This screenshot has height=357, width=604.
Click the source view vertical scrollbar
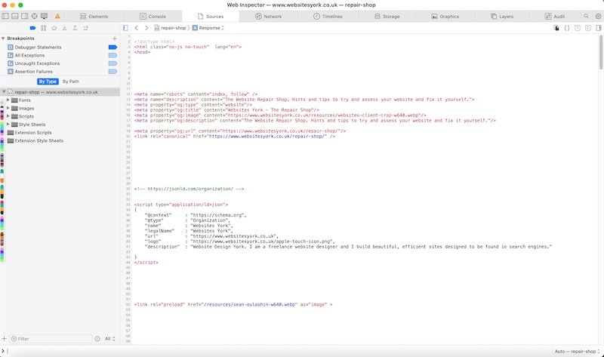[600, 52]
